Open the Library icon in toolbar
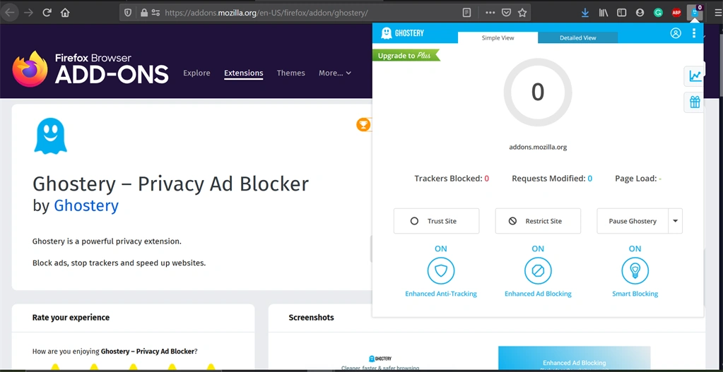 (604, 13)
